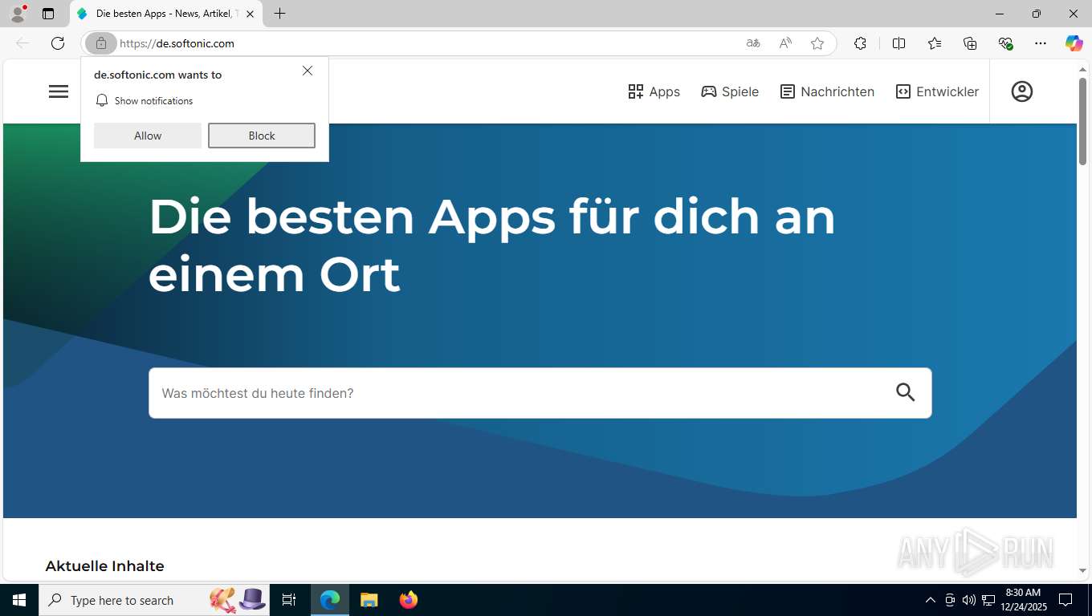Open File Explorer from taskbar

point(369,600)
